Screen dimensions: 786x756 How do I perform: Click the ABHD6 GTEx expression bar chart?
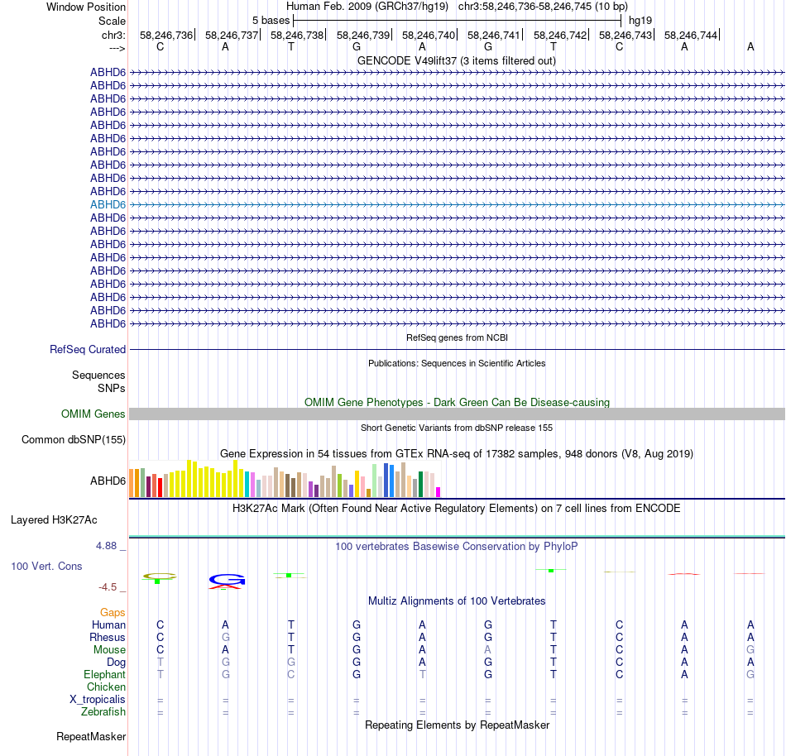[285, 479]
